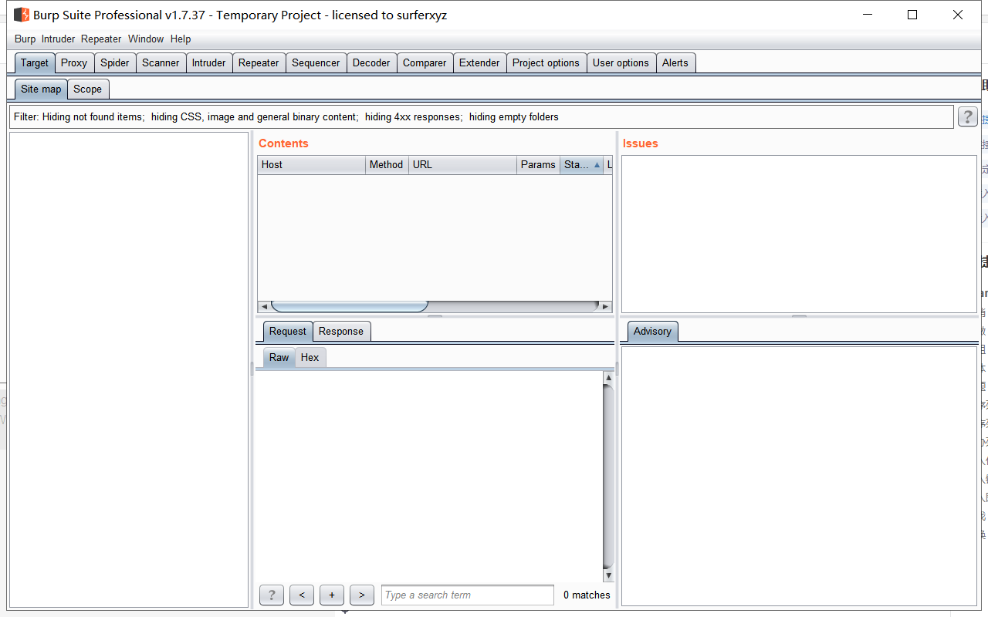Switch to the Hex view tab
988x617 pixels.
click(310, 358)
